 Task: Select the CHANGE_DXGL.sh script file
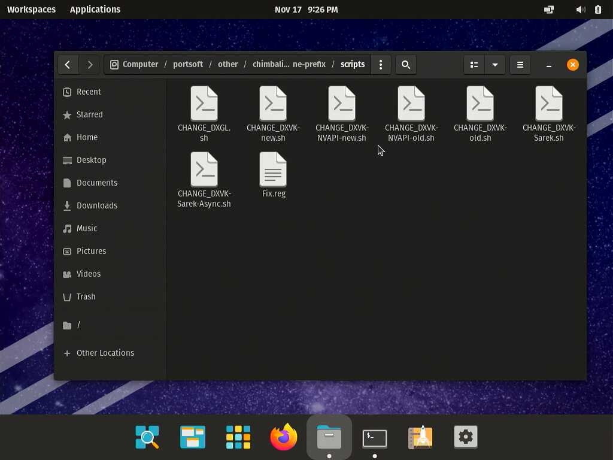(204, 104)
